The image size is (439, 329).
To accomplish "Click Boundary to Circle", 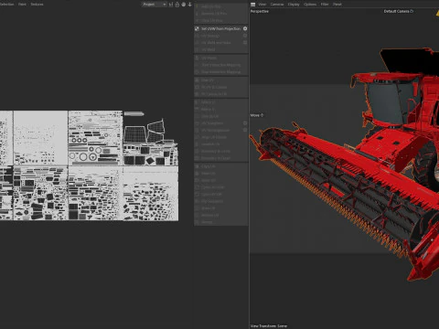I will [221, 151].
